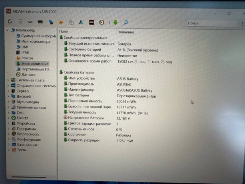245x184 pixels.
Task: Click the ASUSTeK manufacturer value
Action: click(x=124, y=84)
